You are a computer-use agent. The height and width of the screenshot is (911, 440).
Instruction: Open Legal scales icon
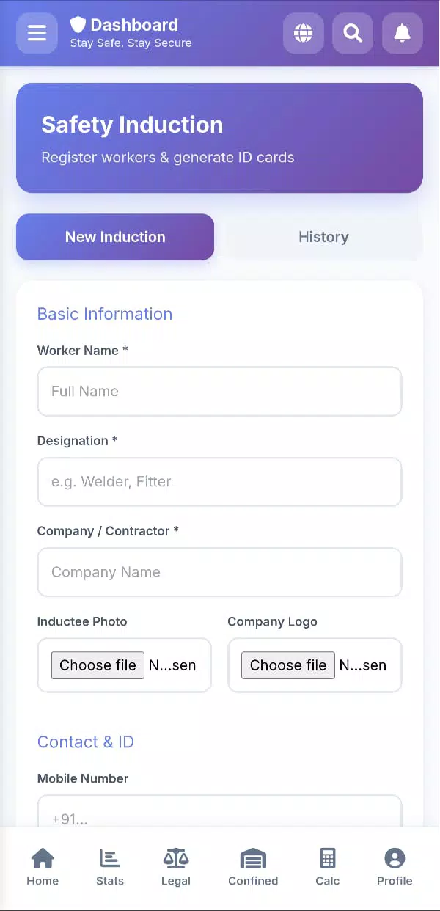[176, 867]
